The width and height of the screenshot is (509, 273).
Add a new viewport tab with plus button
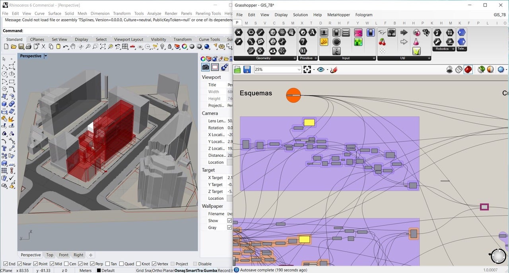90,255
